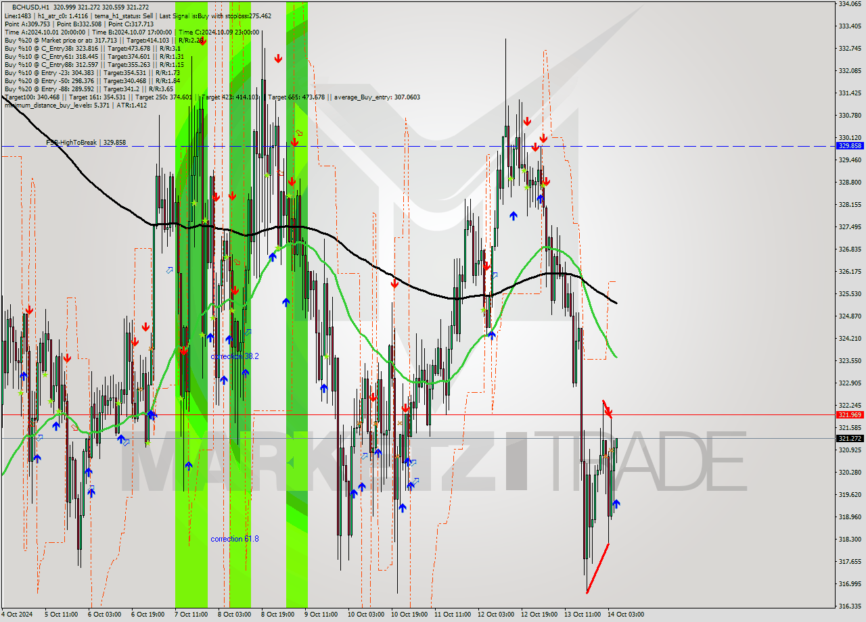The image size is (866, 622).
Task: Click the '8 Oct 19:00' time label
Action: coord(277,615)
